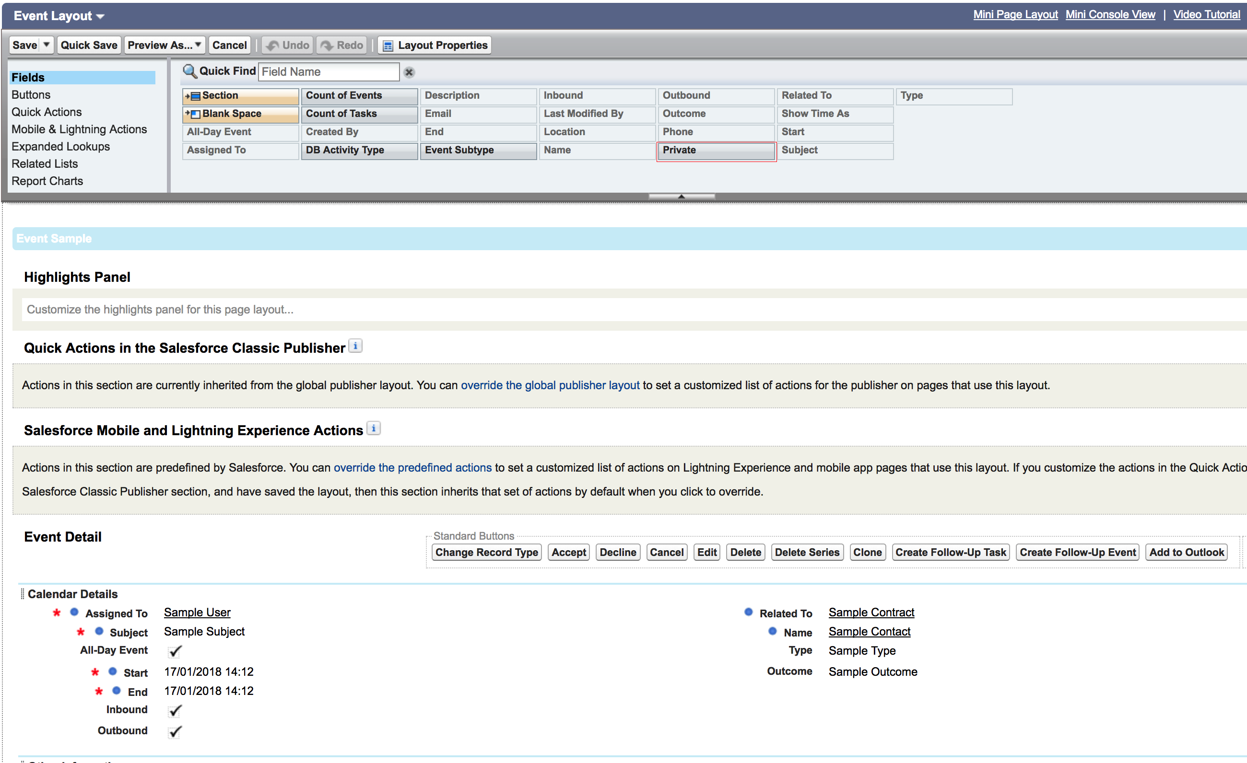Click info icon beside Salesforce Classic Publisher heading
This screenshot has height=763, width=1247.
point(355,347)
